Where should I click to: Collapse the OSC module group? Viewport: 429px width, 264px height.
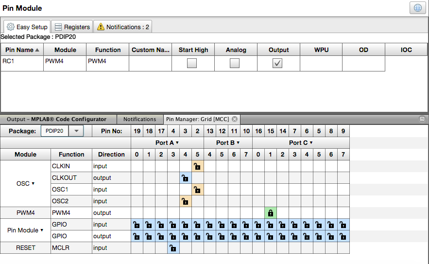point(33,184)
